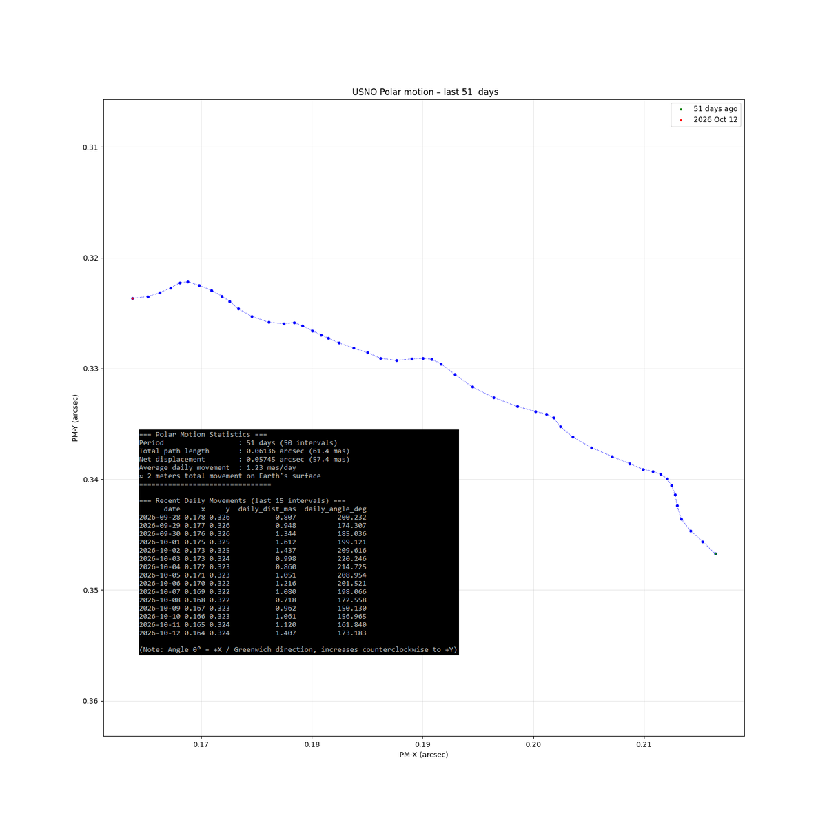Click the angle value 150.130 in 2026-10-09 row

(352, 609)
